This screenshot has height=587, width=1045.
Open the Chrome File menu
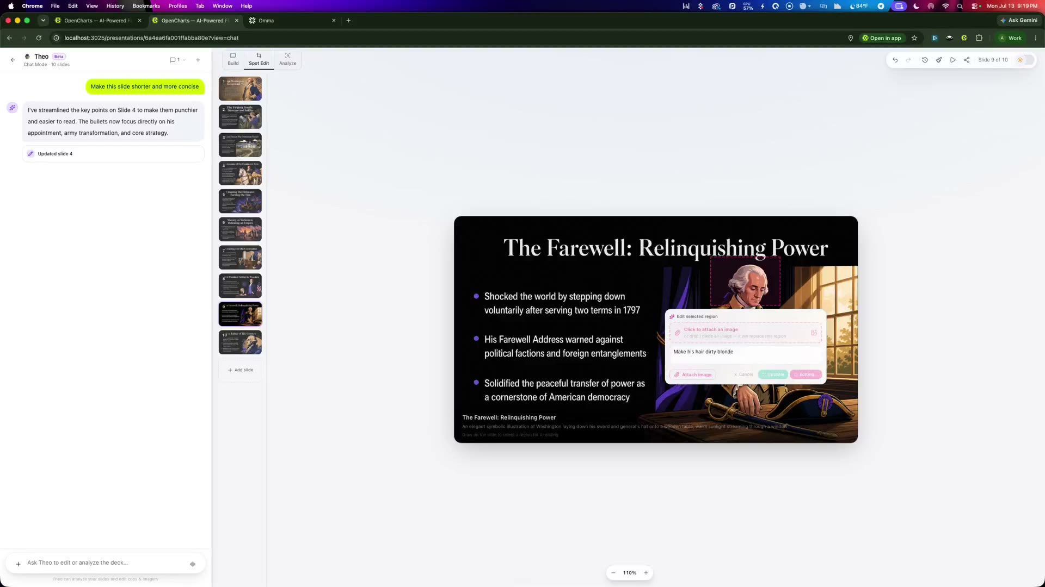(x=55, y=6)
